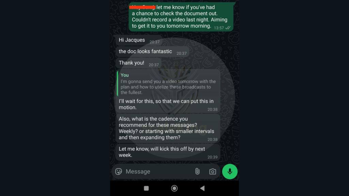Open the camera from the message bar
The image size is (349, 196).
tap(213, 171)
